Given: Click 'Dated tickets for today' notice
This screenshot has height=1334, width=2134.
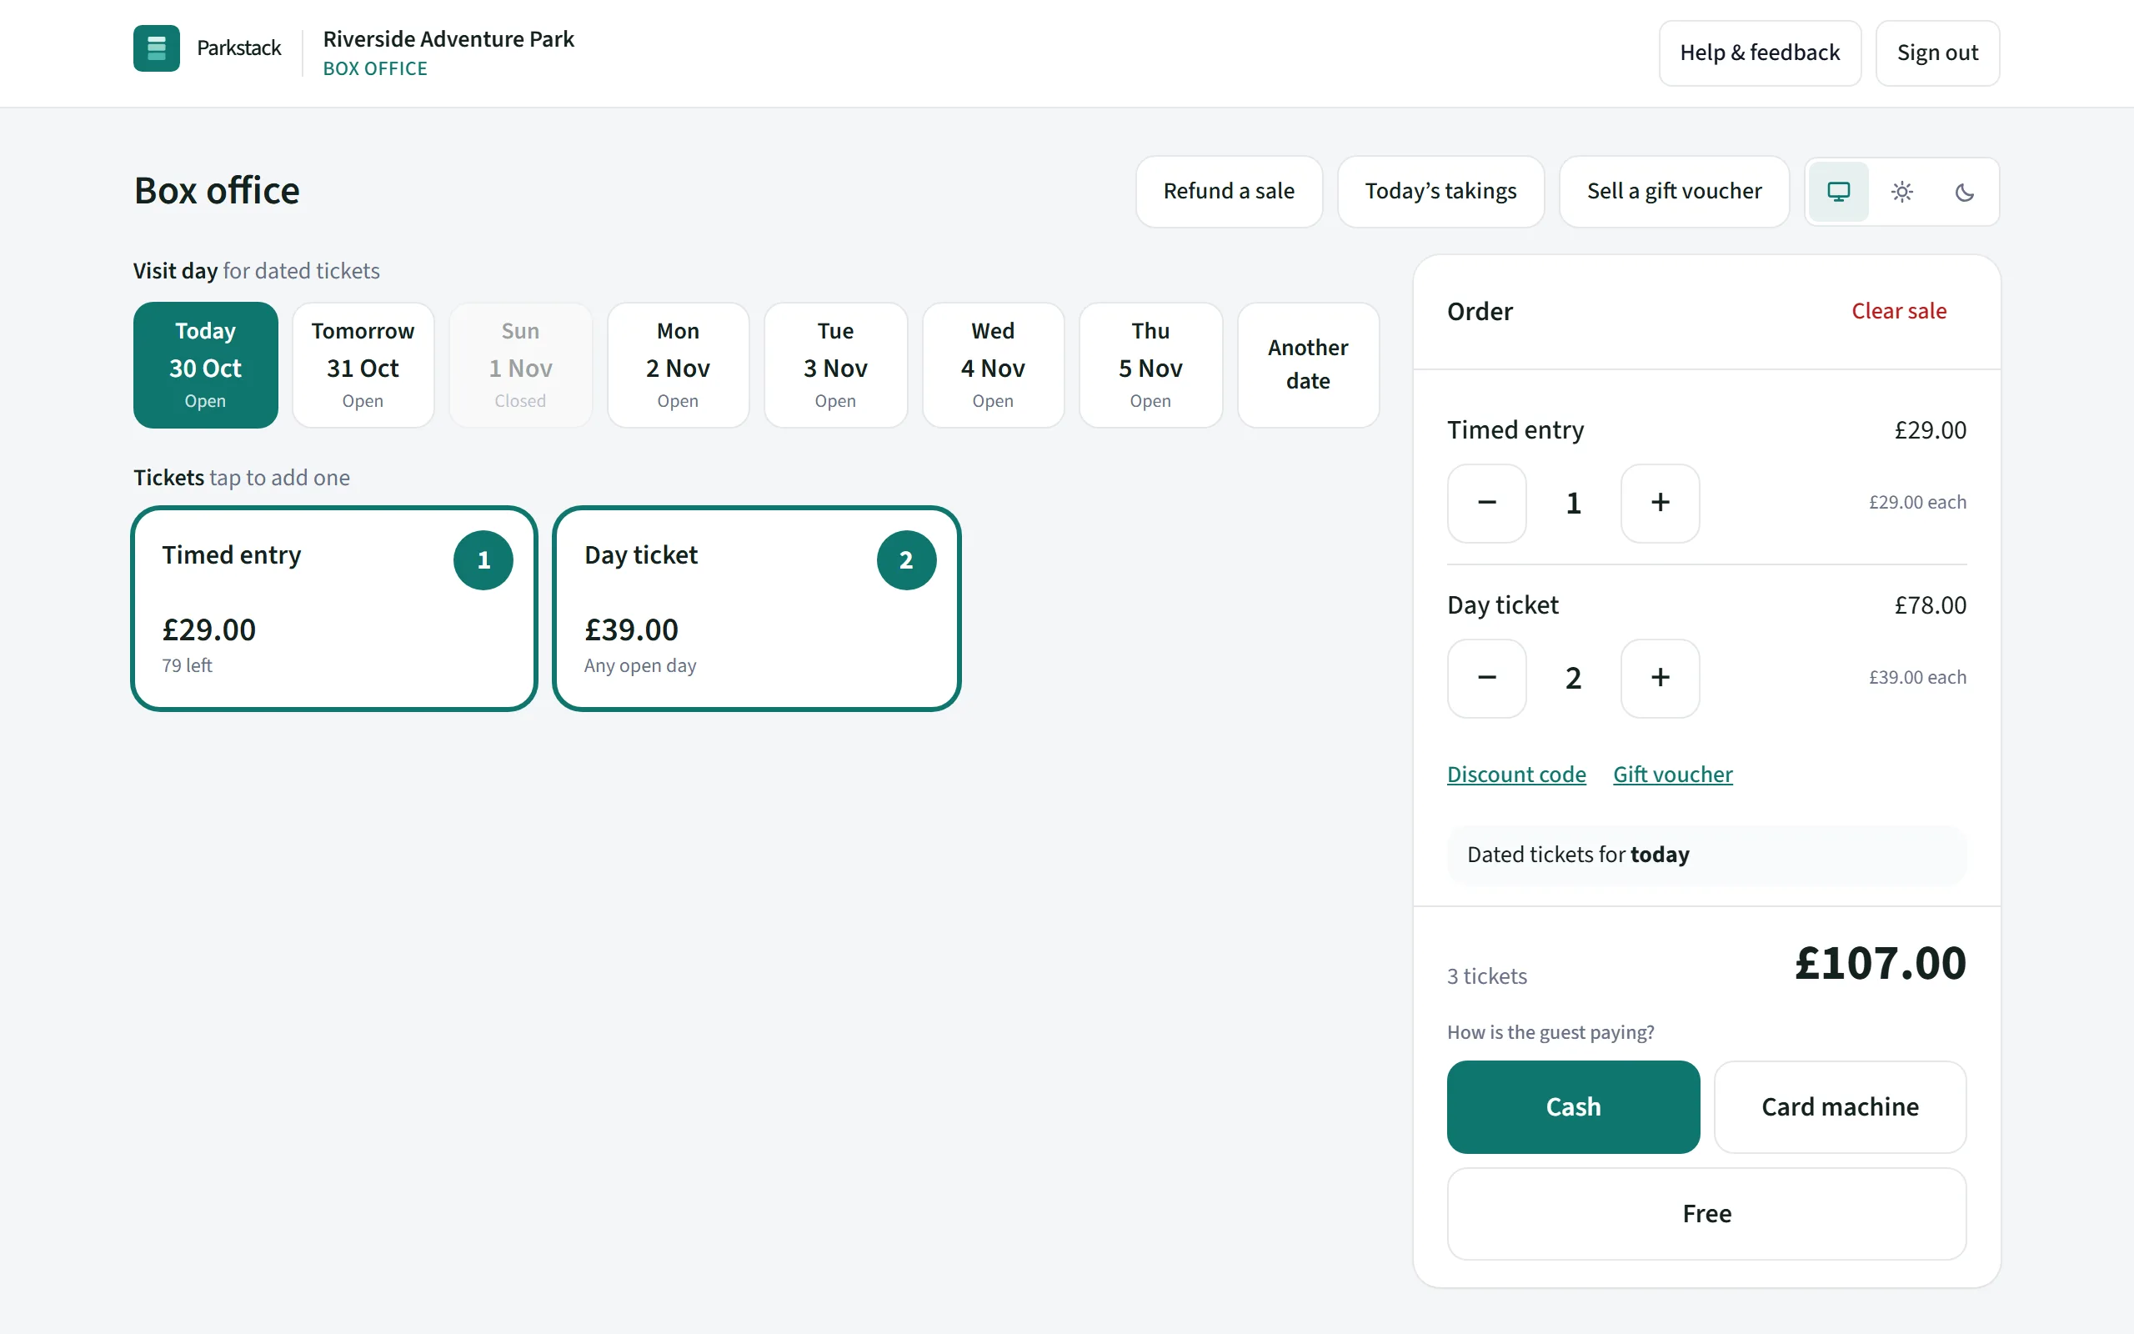Looking at the screenshot, I should pos(1707,855).
